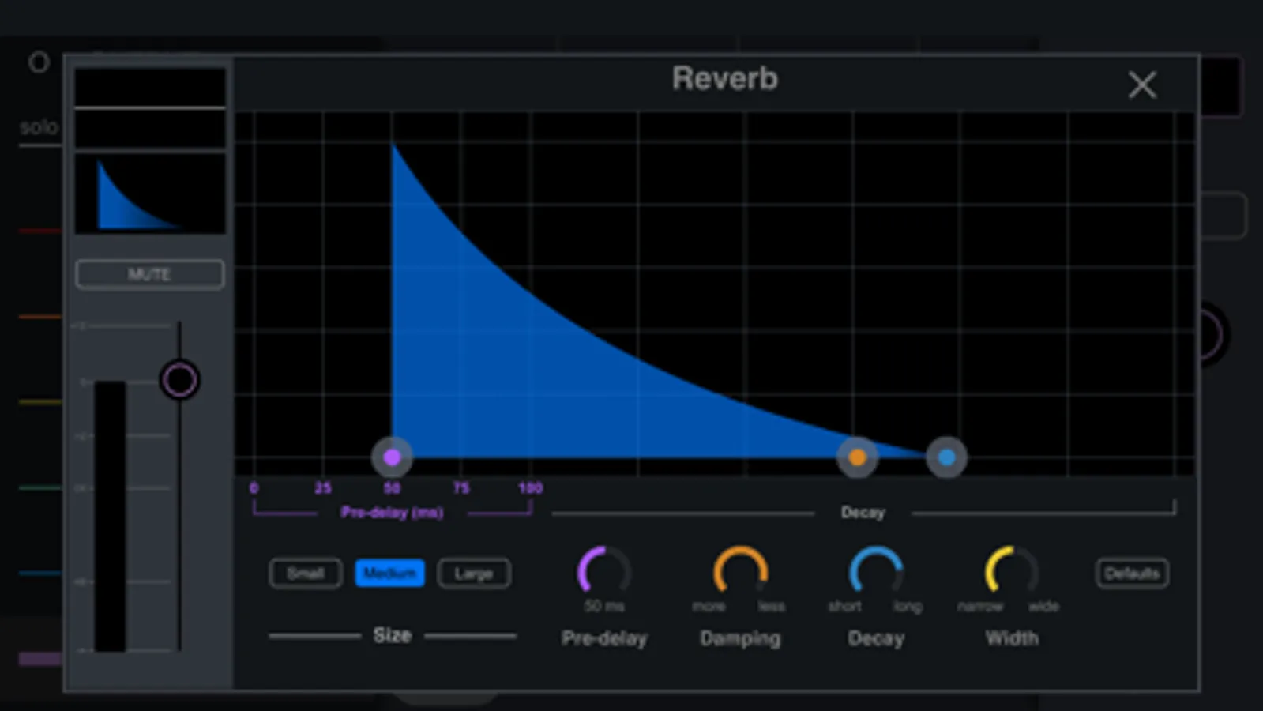Click the reverb curve thumbnail preview
This screenshot has width=1263, height=711.
pyautogui.click(x=150, y=194)
